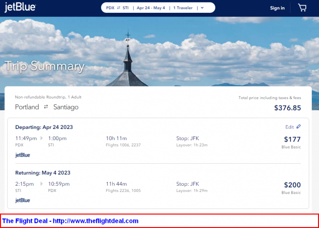
Task: Click the Apr 24 - May 4 dates
Action: pyautogui.click(x=151, y=8)
